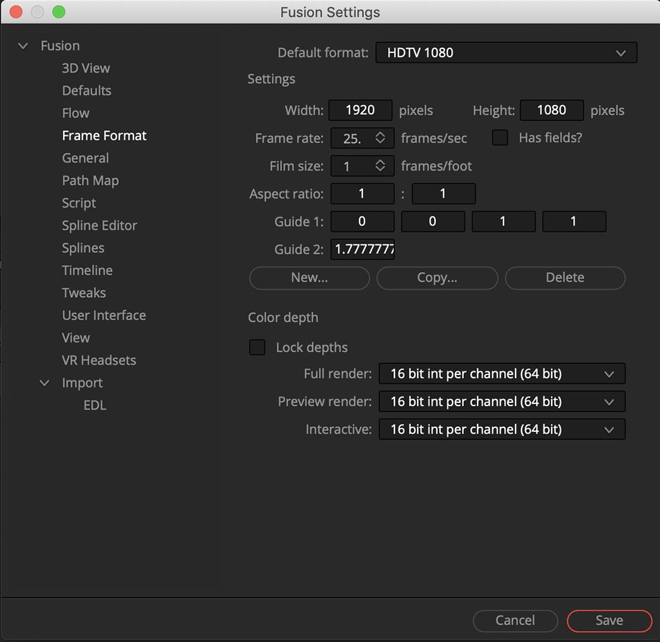
Task: Open the Interactive depth dropdown
Action: pyautogui.click(x=502, y=429)
